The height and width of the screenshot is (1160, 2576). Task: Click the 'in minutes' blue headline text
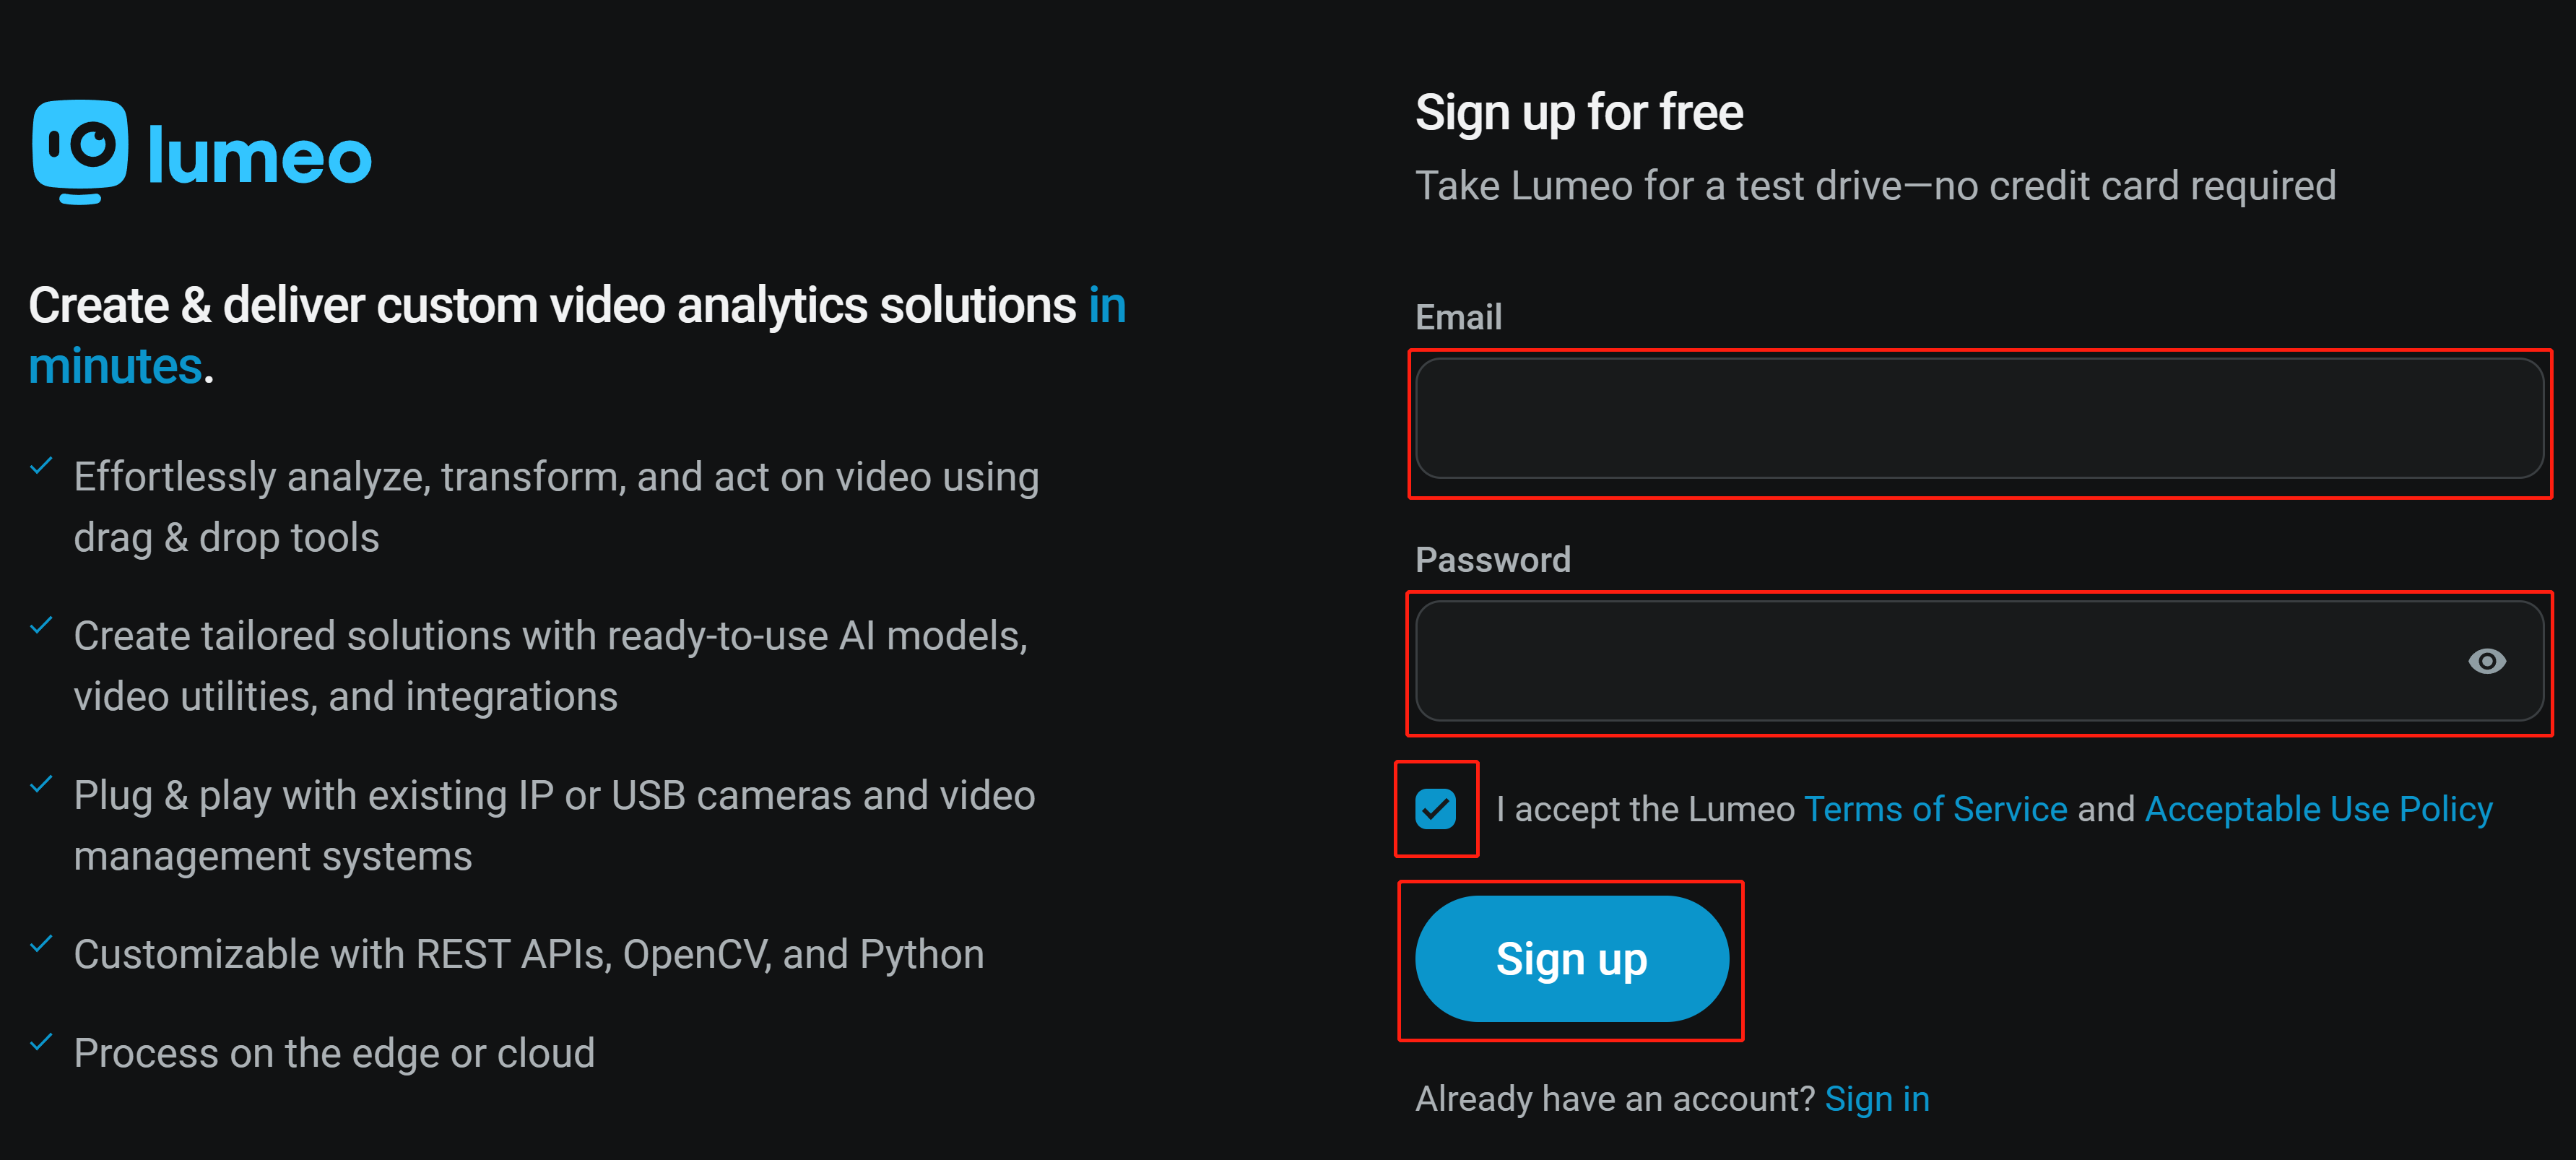point(577,335)
